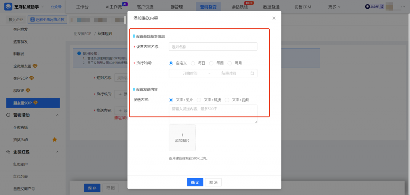Viewport: 410px width, 195px height.
Task: Open 群SOP in sidebar
Action: pyautogui.click(x=18, y=91)
